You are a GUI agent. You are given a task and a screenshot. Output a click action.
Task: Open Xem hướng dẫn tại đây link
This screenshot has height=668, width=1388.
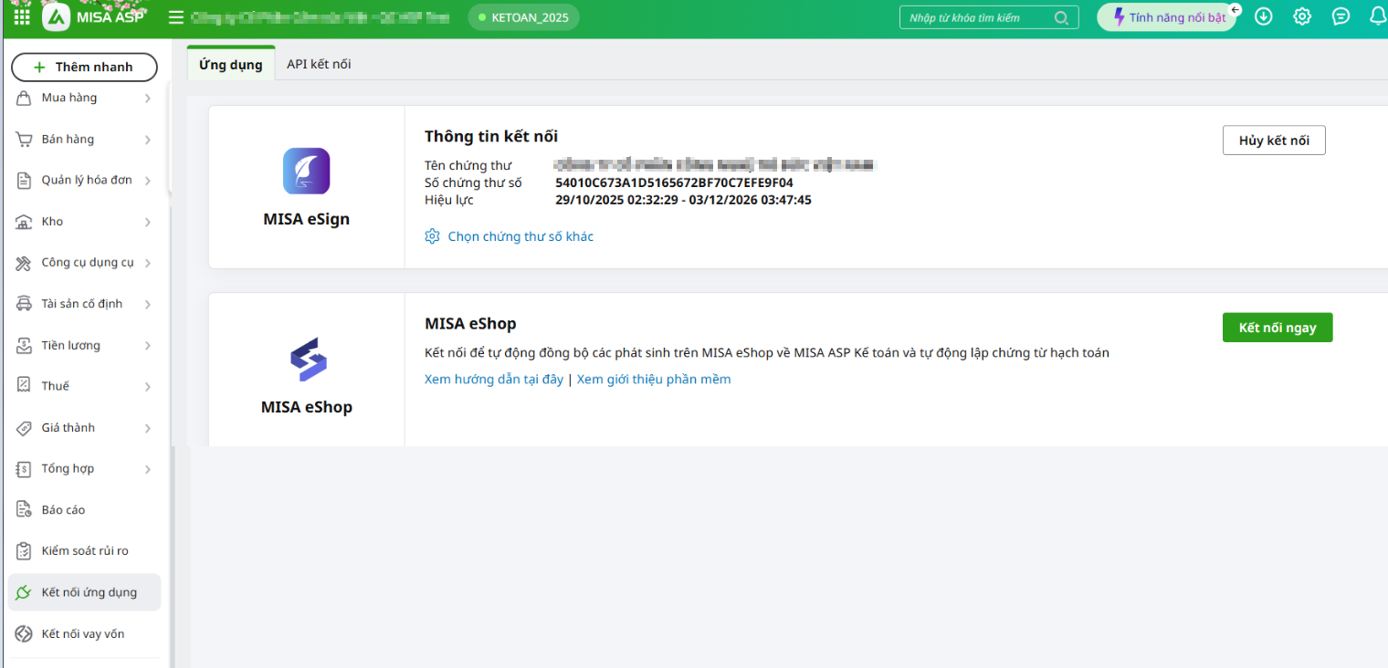493,380
